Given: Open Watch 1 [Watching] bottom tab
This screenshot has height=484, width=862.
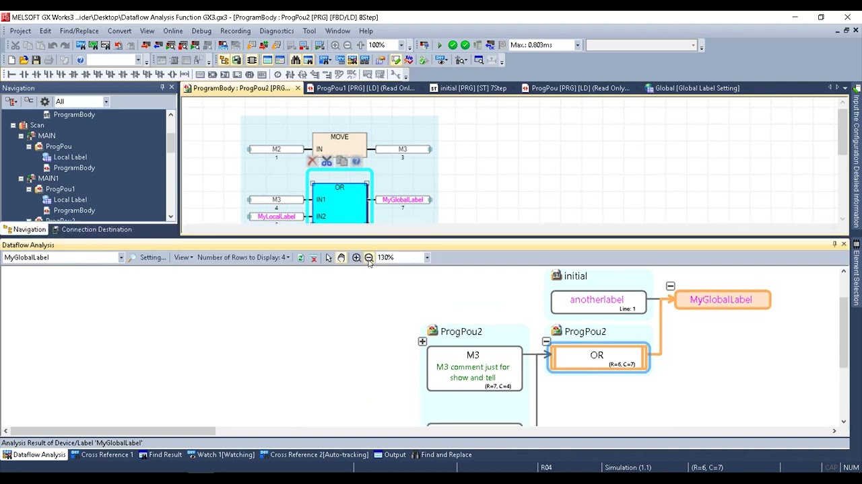Looking at the screenshot, I should coord(221,455).
